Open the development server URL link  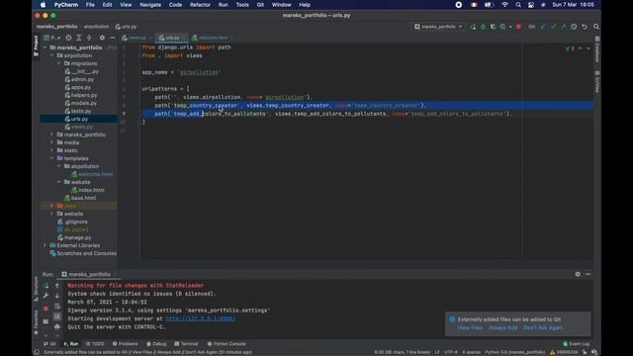point(201,318)
